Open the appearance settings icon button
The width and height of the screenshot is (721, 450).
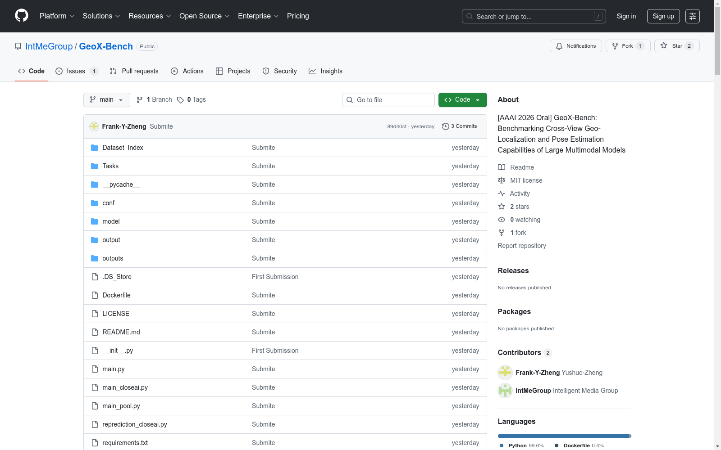pos(693,16)
